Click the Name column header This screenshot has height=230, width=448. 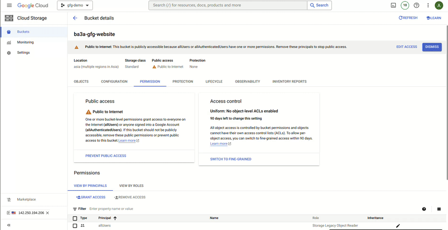(214, 218)
